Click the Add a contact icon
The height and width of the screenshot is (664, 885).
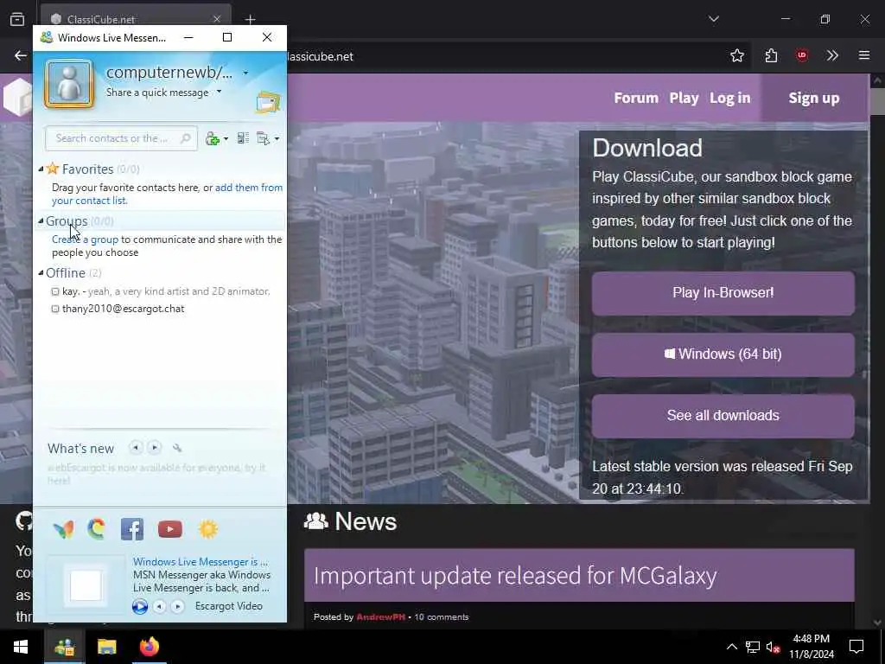pos(213,138)
